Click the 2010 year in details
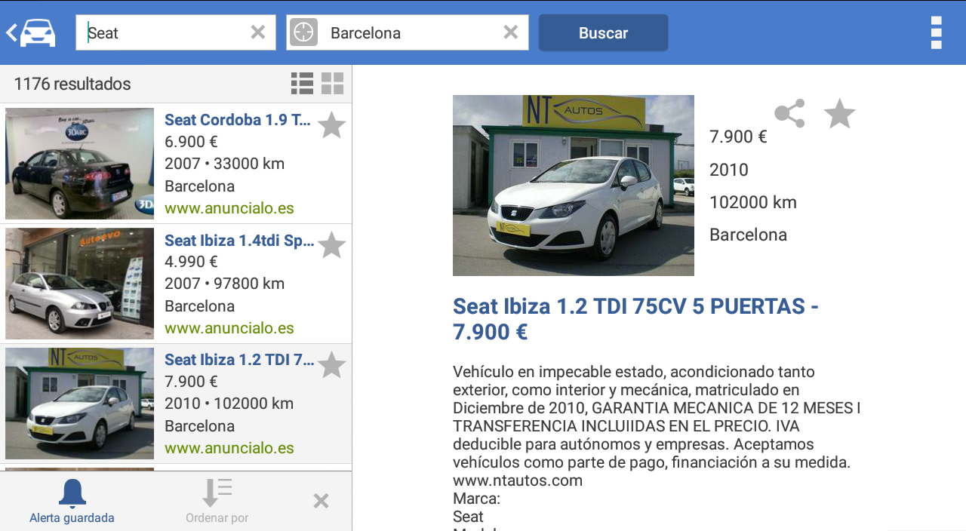The height and width of the screenshot is (531, 966). 729,170
